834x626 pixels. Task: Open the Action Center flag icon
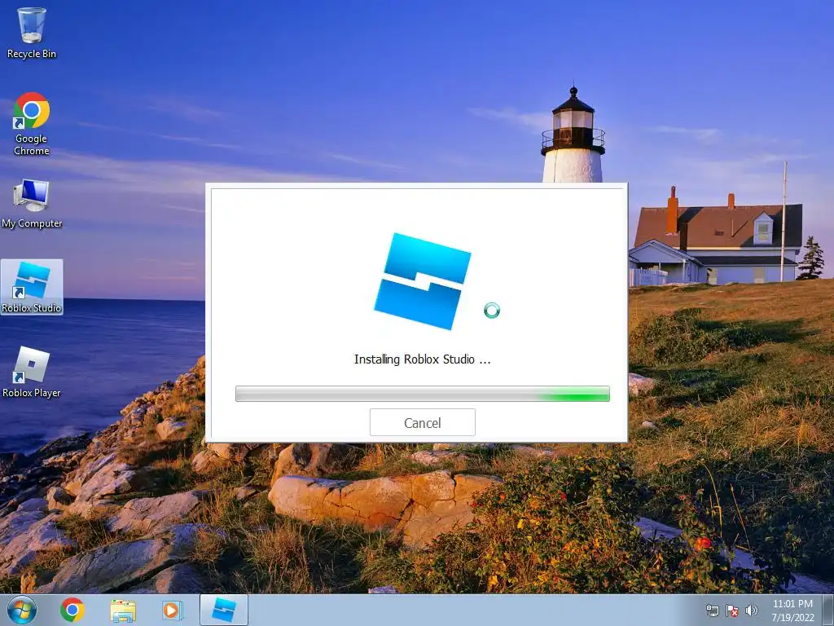(x=732, y=611)
